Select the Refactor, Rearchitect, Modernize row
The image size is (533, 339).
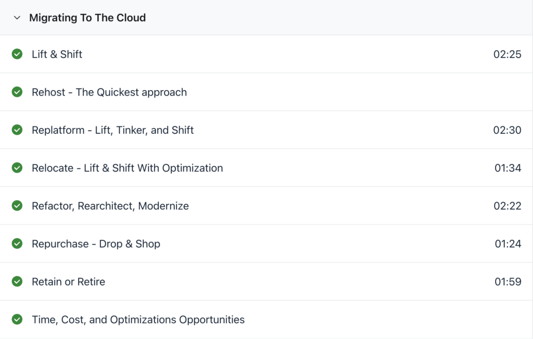pyautogui.click(x=110, y=206)
